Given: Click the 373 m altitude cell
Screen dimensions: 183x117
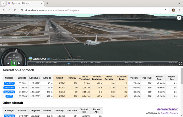Looking at the screenshot, I should (47, 92).
